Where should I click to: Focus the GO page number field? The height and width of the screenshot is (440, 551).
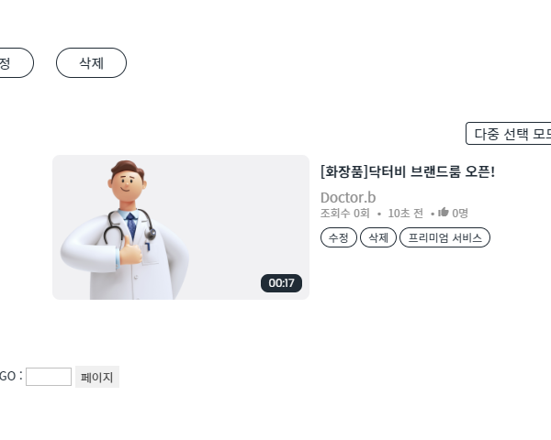click(x=49, y=377)
